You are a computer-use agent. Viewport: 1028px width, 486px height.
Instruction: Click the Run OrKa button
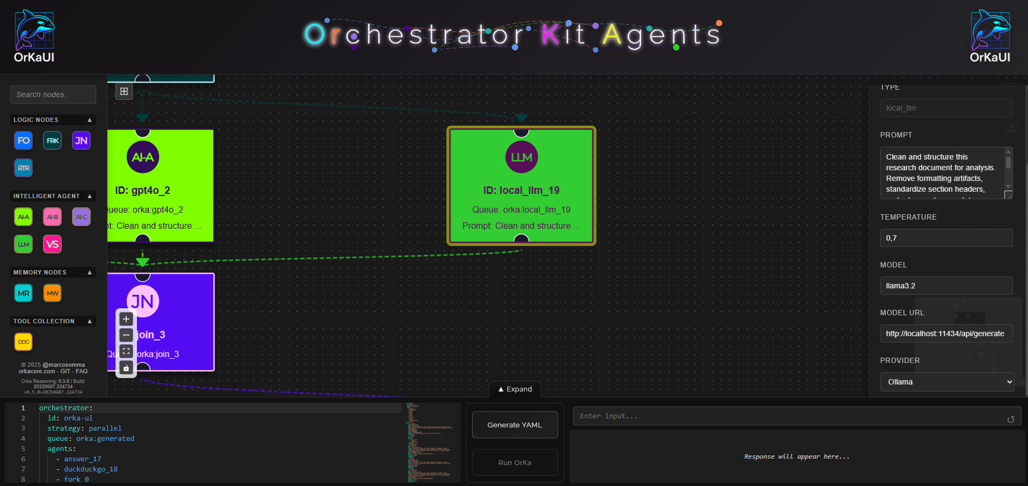coord(514,462)
